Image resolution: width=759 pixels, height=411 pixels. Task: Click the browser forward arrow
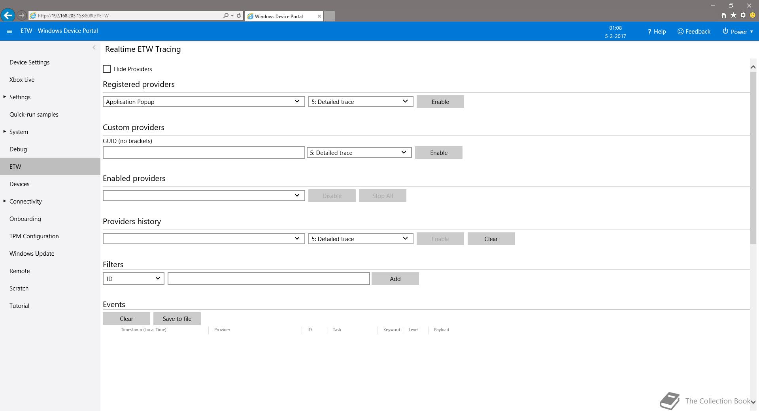[x=22, y=15]
